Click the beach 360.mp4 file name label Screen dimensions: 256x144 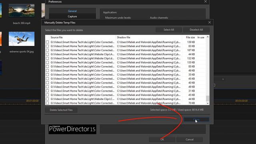click(x=22, y=23)
